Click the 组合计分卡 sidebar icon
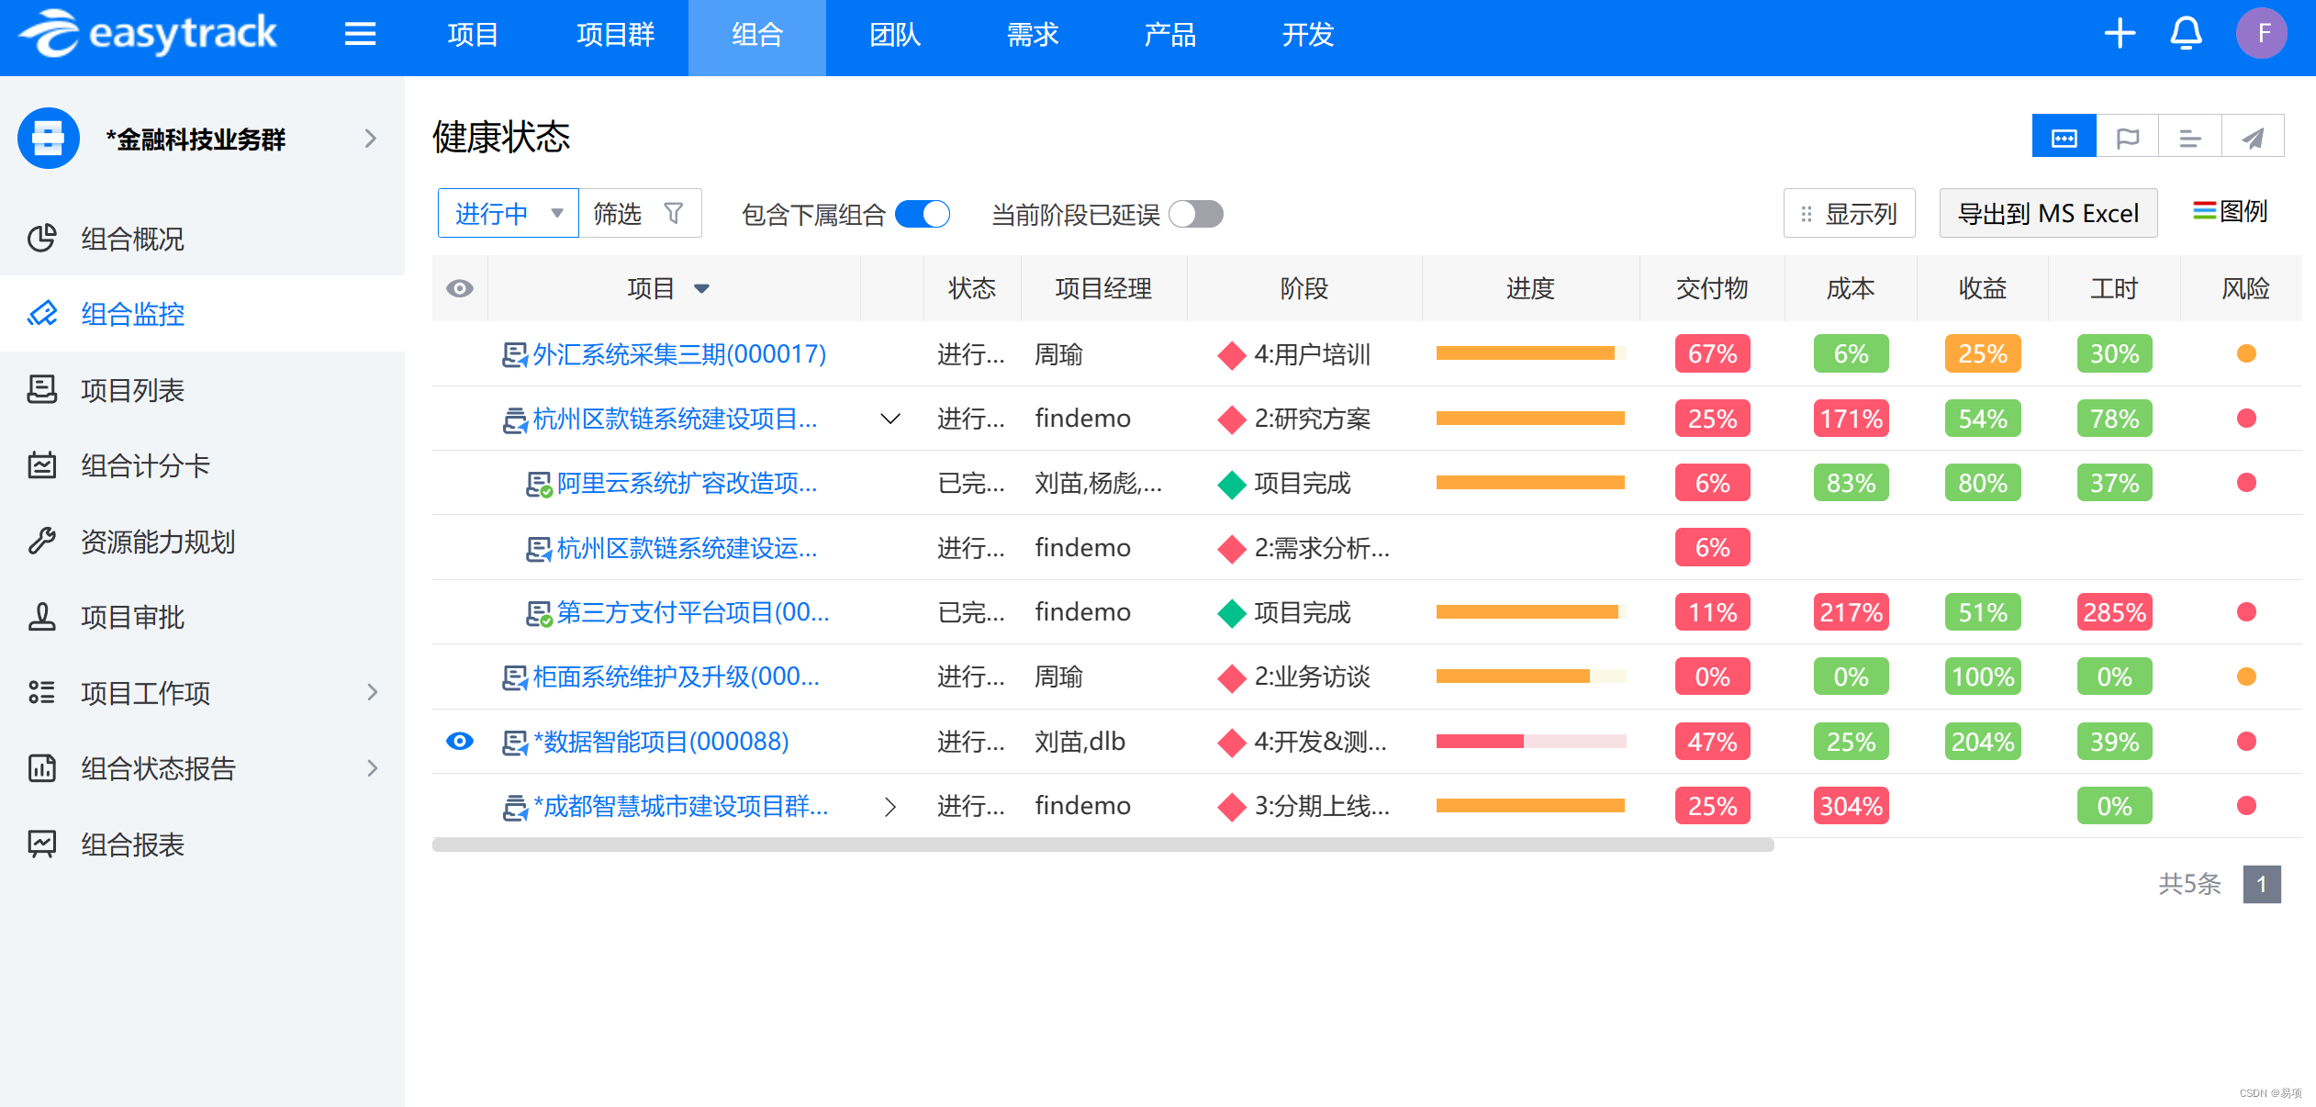This screenshot has width=2316, height=1107. tap(42, 465)
